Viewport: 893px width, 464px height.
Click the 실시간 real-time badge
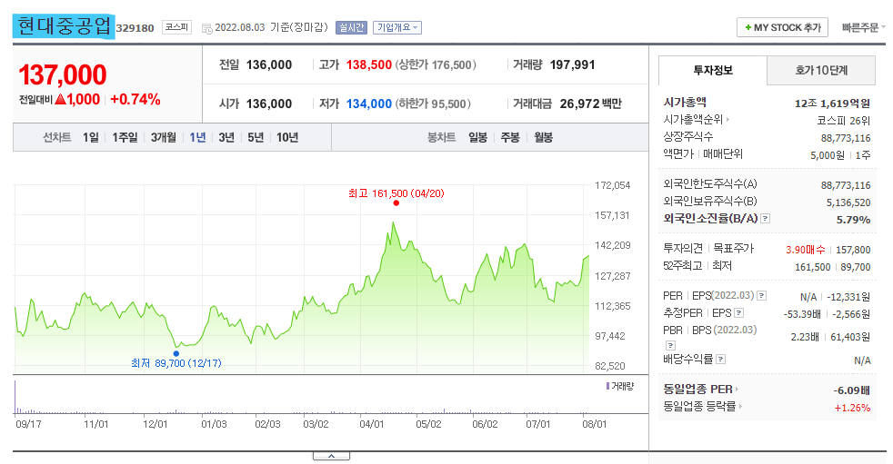[x=351, y=27]
